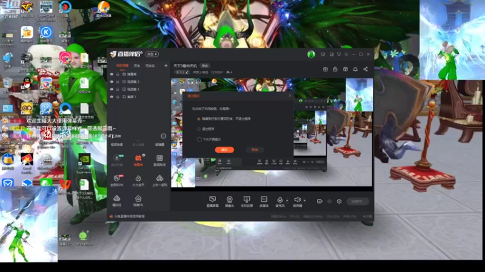The width and height of the screenshot is (485, 272).
Task: Click the lock icon above preview
Action: (x=335, y=70)
